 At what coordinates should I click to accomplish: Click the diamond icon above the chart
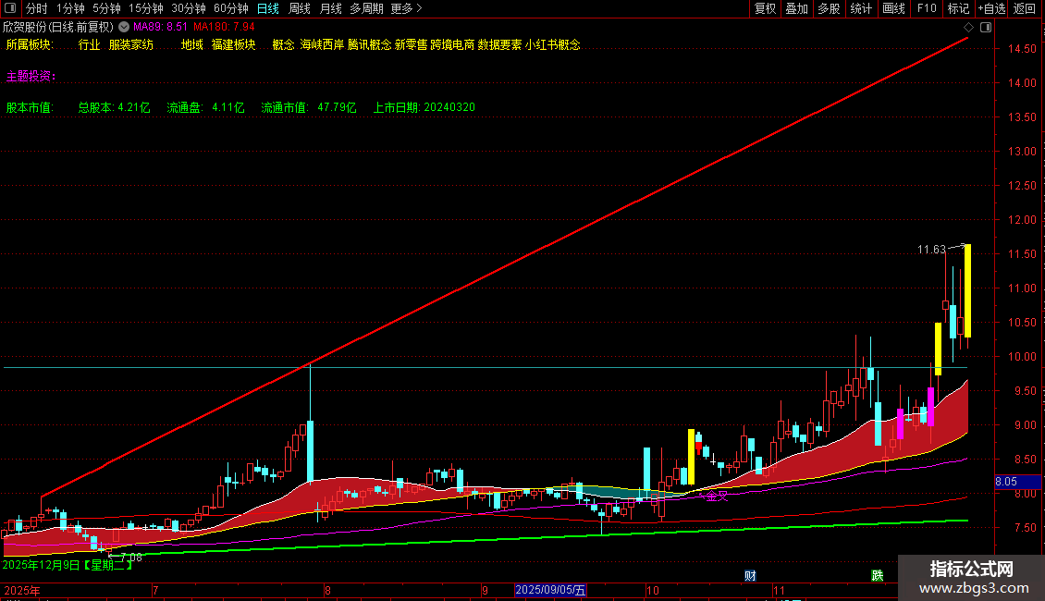[x=968, y=28]
